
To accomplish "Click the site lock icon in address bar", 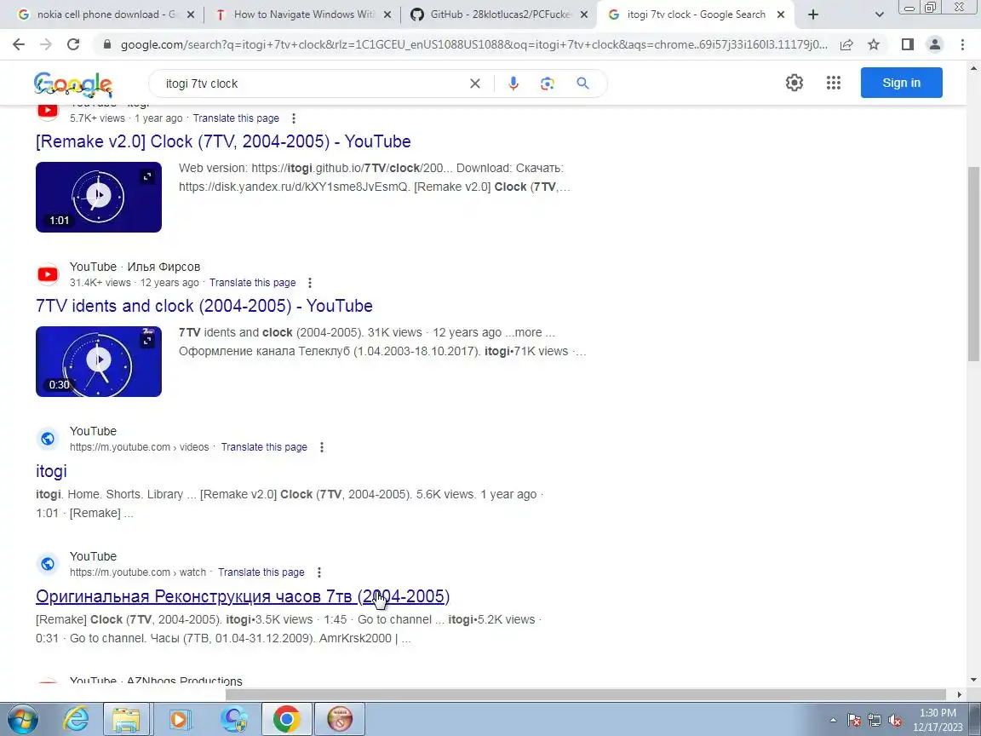I will [107, 44].
